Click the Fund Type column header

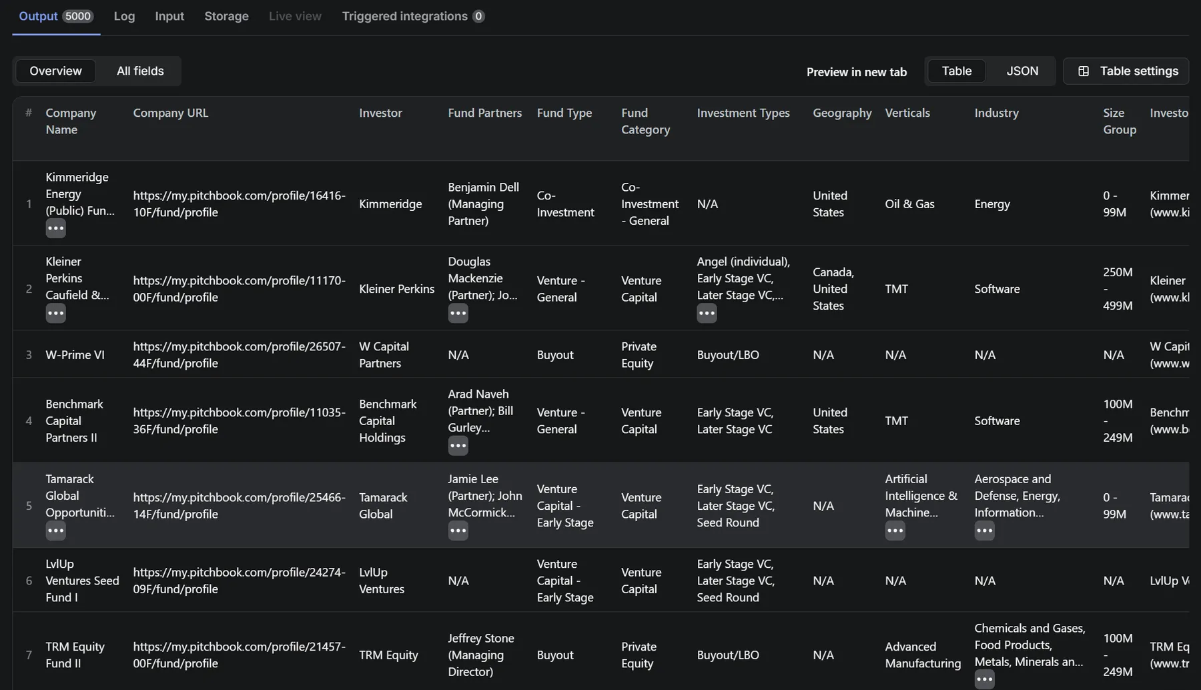click(564, 113)
